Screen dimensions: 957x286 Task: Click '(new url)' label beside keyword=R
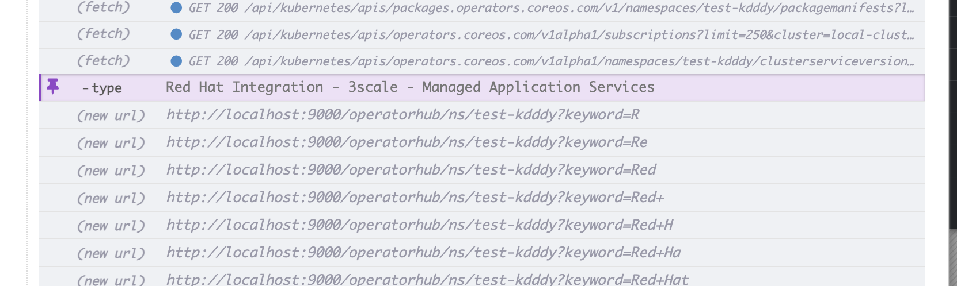(x=111, y=115)
